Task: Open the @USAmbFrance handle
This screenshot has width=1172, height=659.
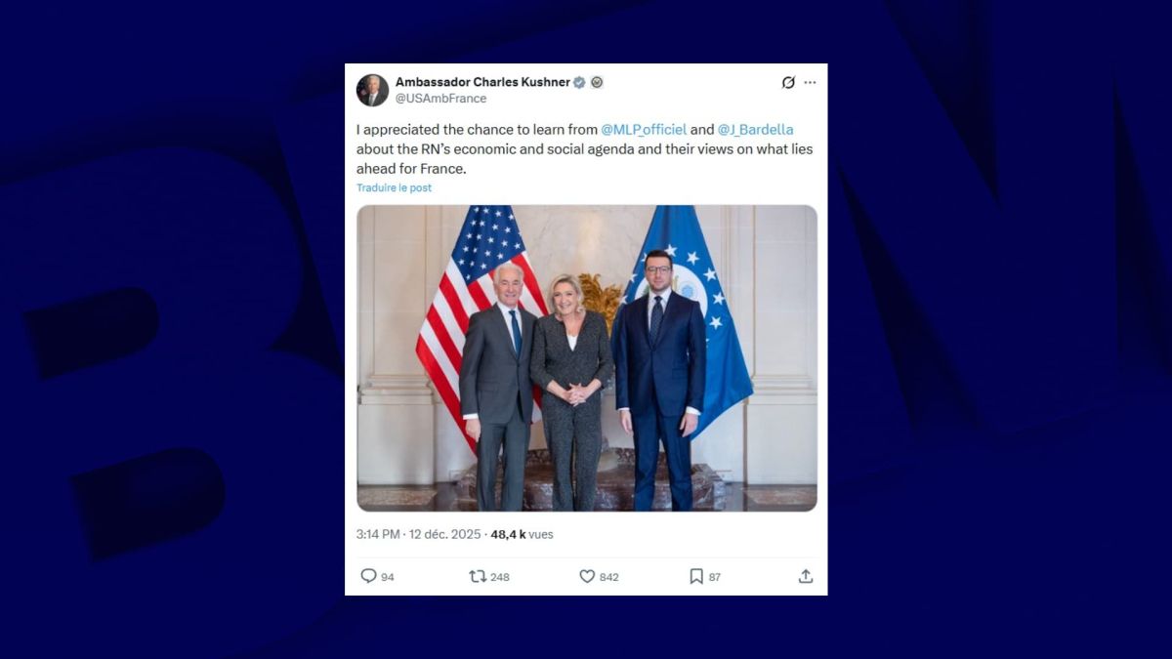Action: click(x=440, y=99)
